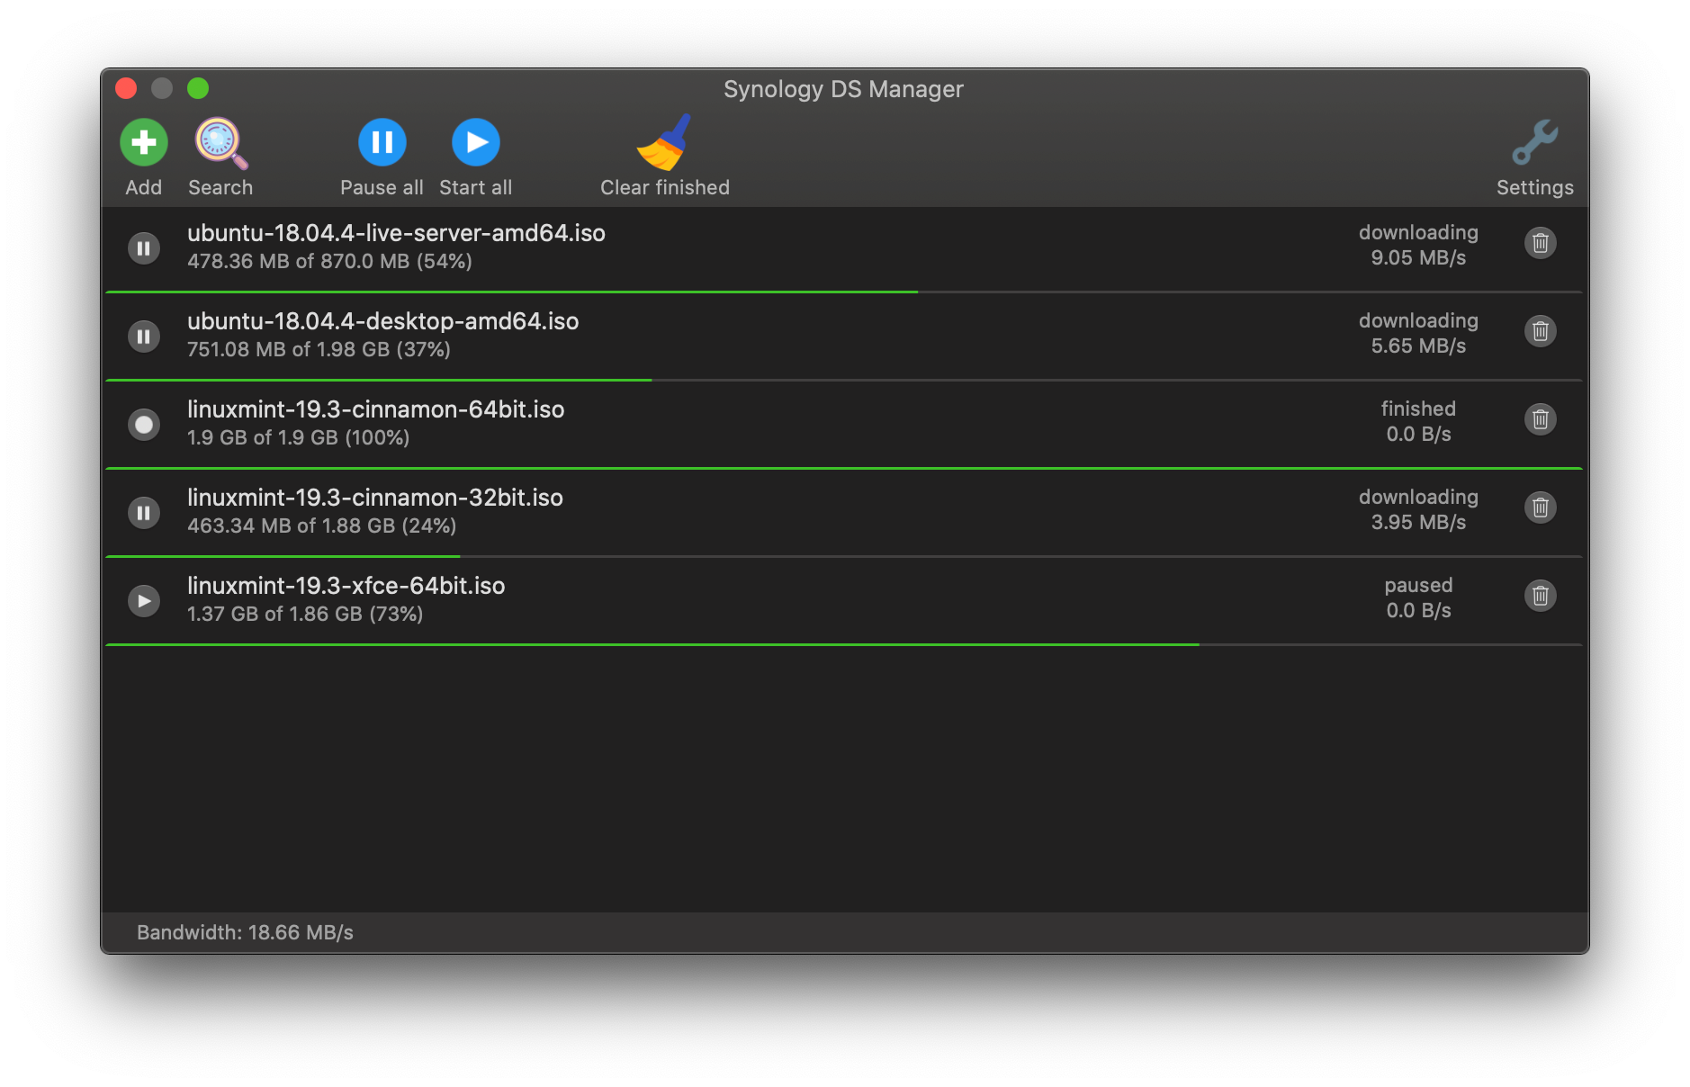Select the linuxmint-19.3-cinnamon-32bit.iso file name
1690x1087 pixels.
tap(375, 498)
